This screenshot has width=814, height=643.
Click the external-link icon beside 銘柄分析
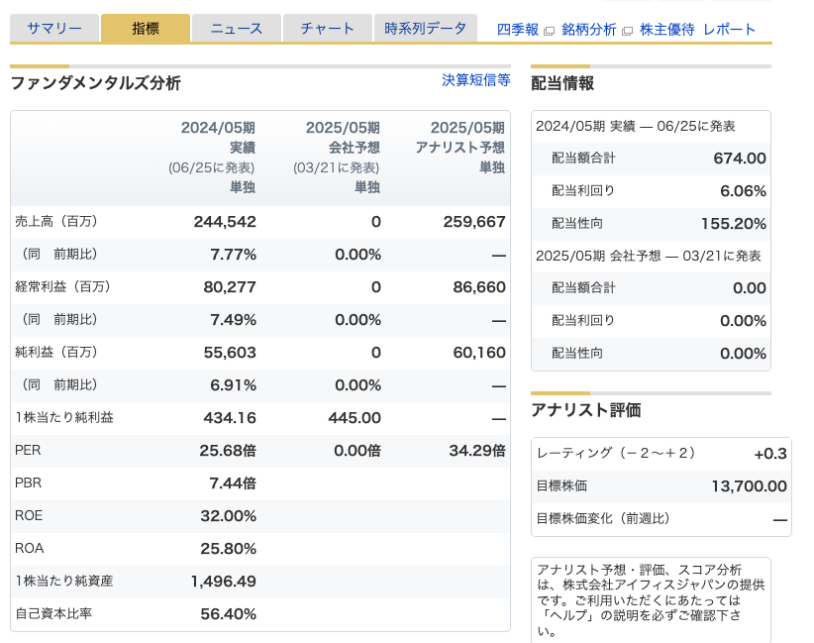point(626,31)
